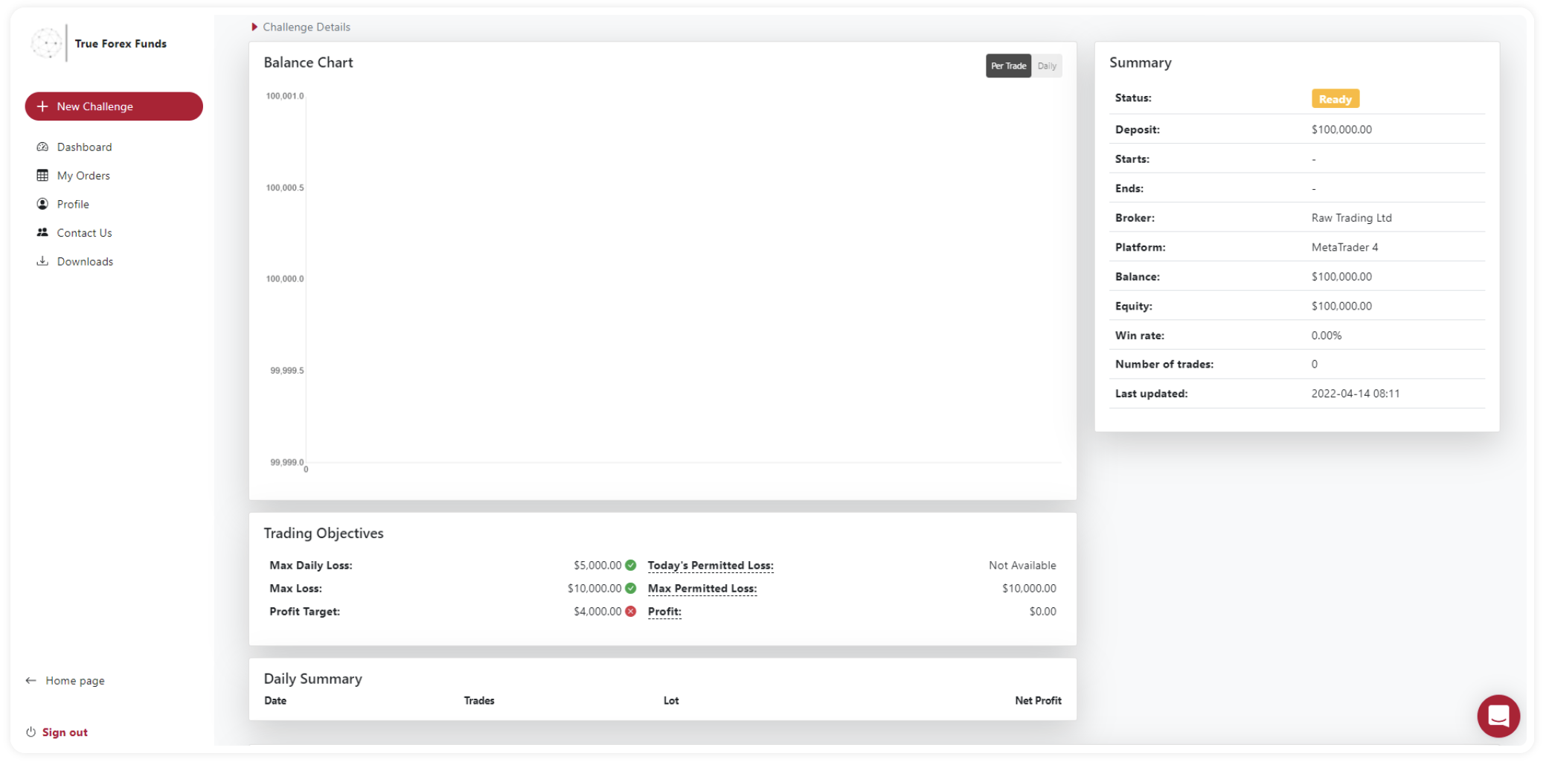Click the 100,000.5 chart axis label
This screenshot has width=1549, height=765.
[x=285, y=188]
